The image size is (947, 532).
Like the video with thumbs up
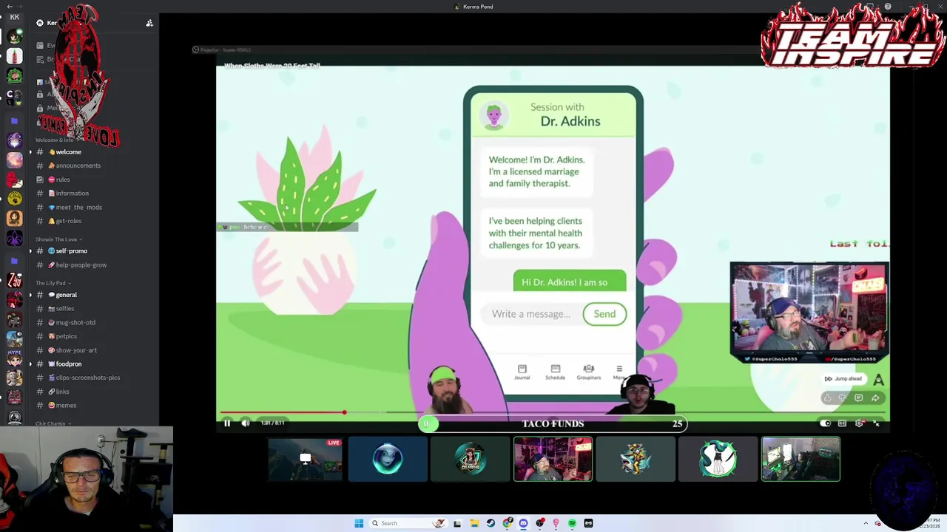(827, 398)
